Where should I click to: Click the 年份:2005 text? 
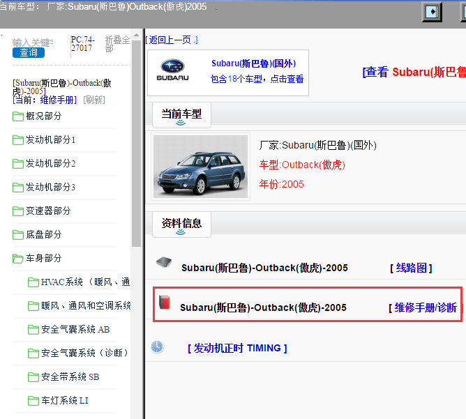coord(281,185)
